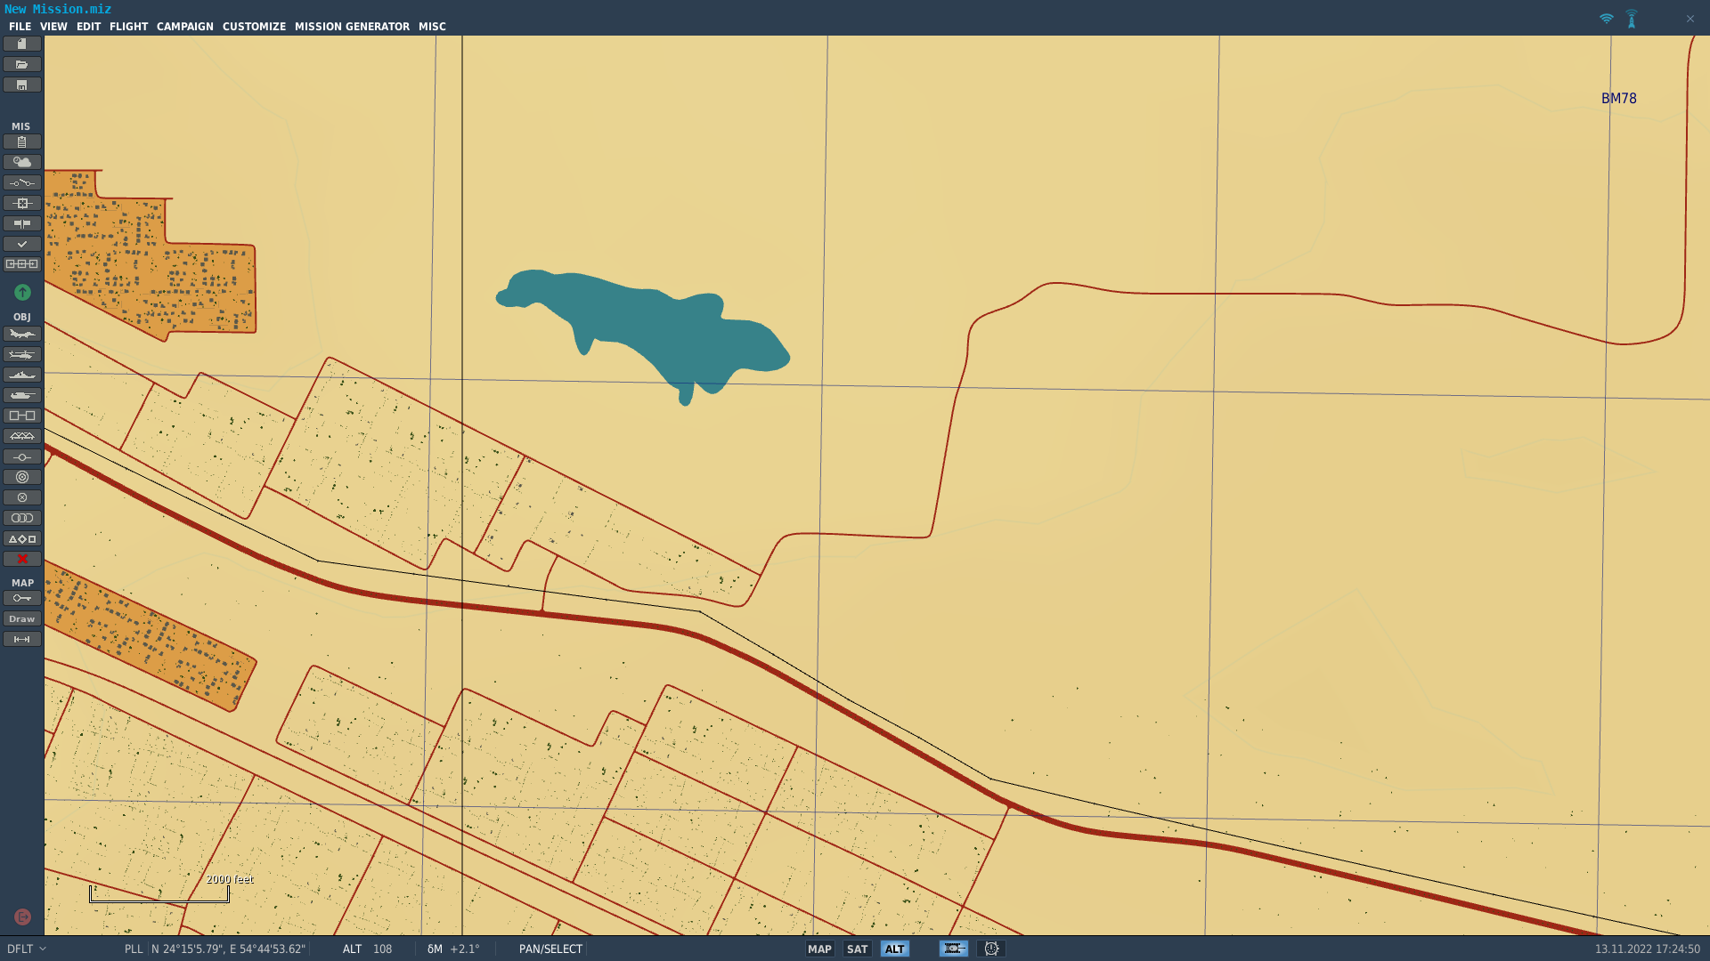Image resolution: width=1710 pixels, height=961 pixels.
Task: Open the CUSTOMIZE menu
Action: (254, 27)
